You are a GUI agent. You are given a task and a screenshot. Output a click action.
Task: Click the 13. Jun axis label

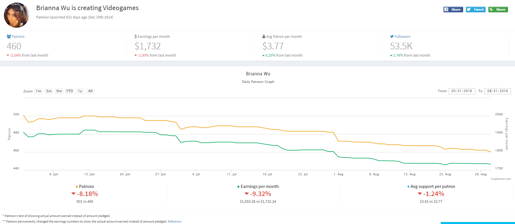[x=89, y=174]
